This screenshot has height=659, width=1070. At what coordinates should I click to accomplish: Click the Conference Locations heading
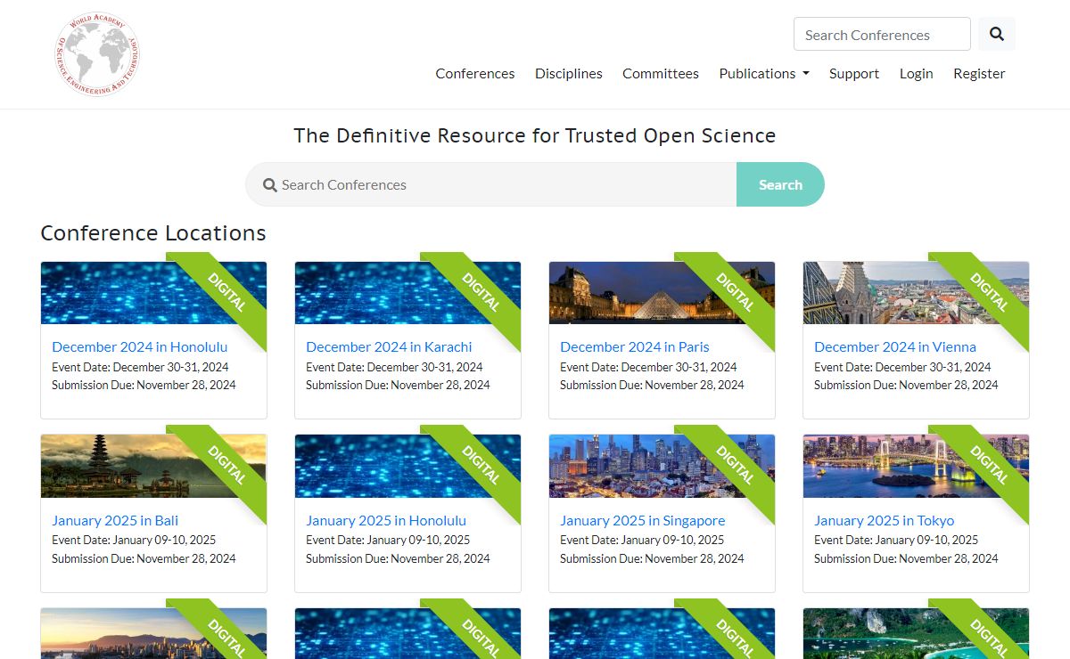pos(153,233)
